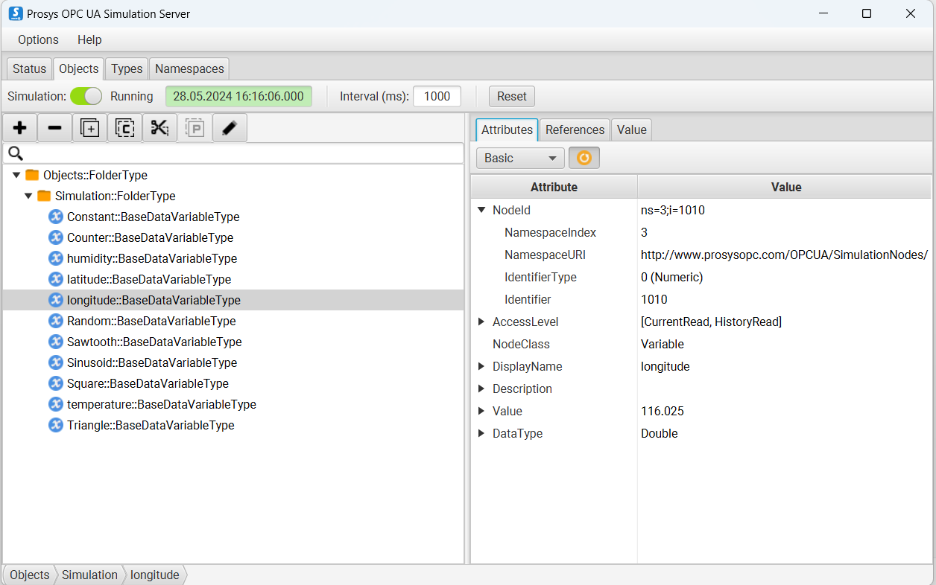Click the IdentifierType value 0 (Numeric)
936x585 pixels.
coord(672,277)
